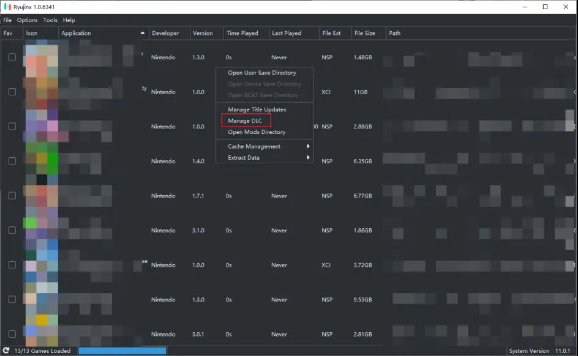
Task: Click the Ryujinx logo in title bar
Action: [x=7, y=7]
